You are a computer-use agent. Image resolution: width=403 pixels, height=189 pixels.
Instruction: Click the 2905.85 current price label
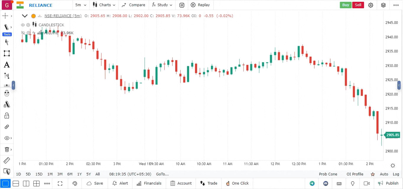pyautogui.click(x=392, y=135)
